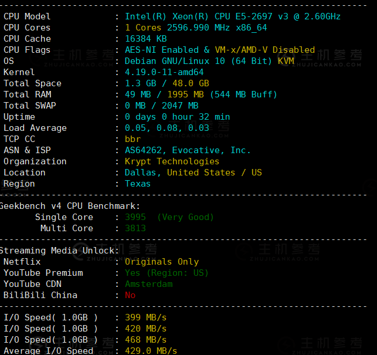Click the 'Location' label

25,173
